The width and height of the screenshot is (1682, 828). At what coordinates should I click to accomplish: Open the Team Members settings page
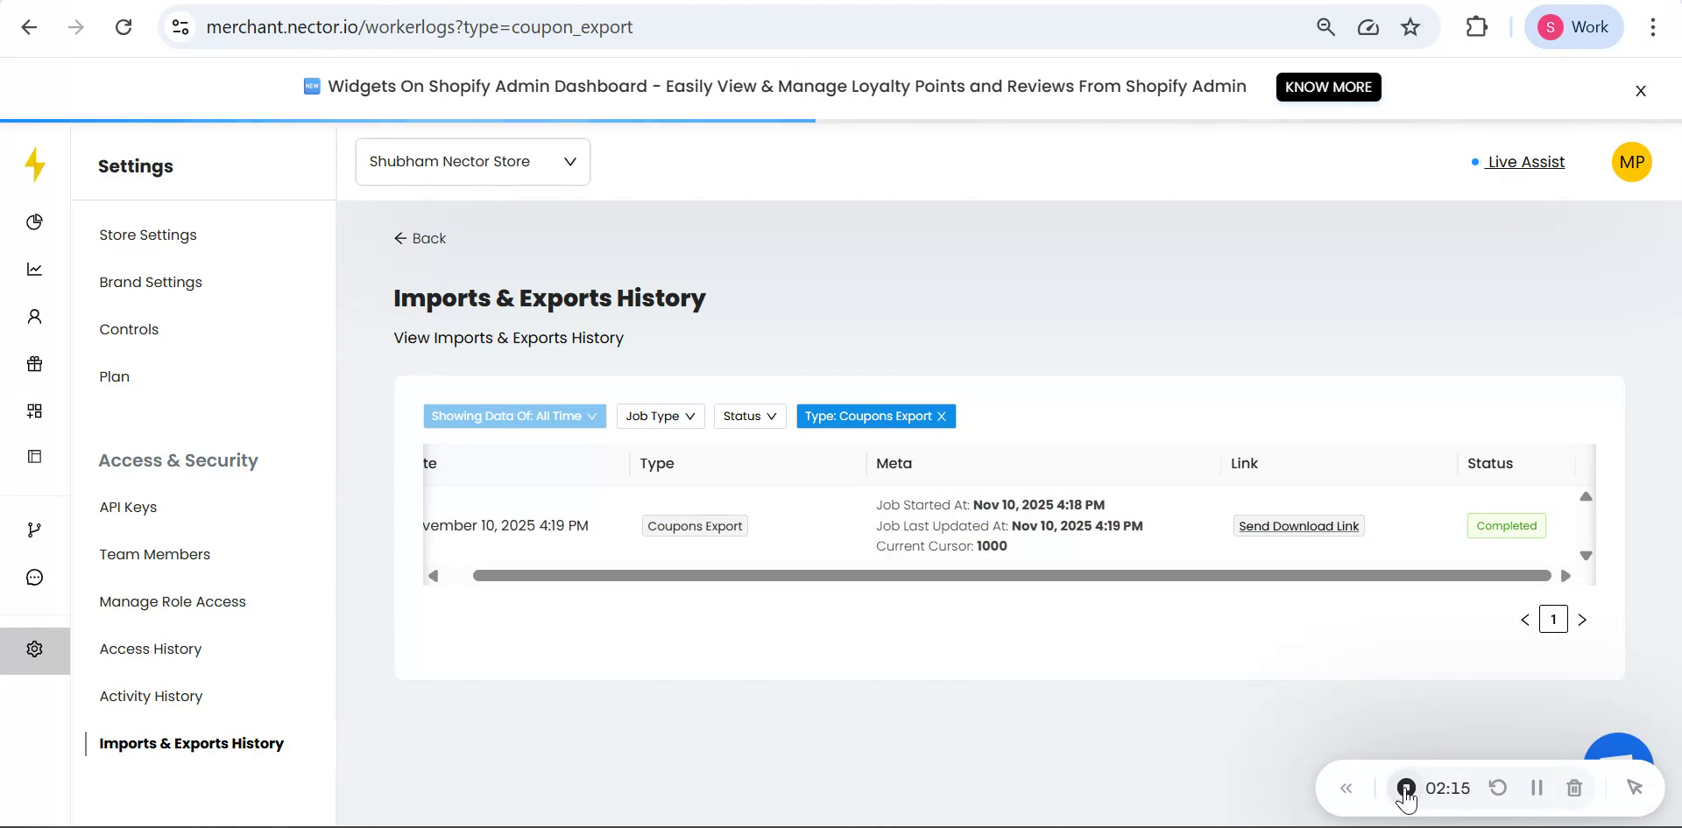tap(154, 554)
